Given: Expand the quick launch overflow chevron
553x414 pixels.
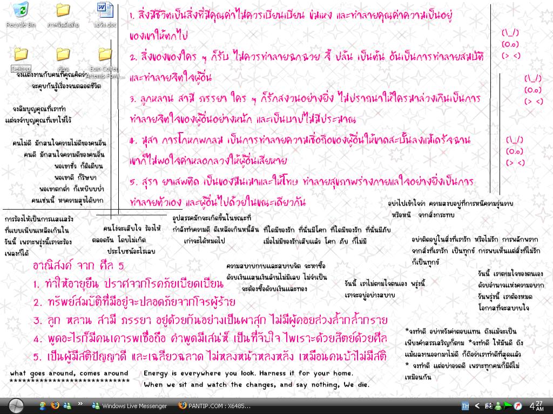Looking at the screenshot, I should pos(80,404).
